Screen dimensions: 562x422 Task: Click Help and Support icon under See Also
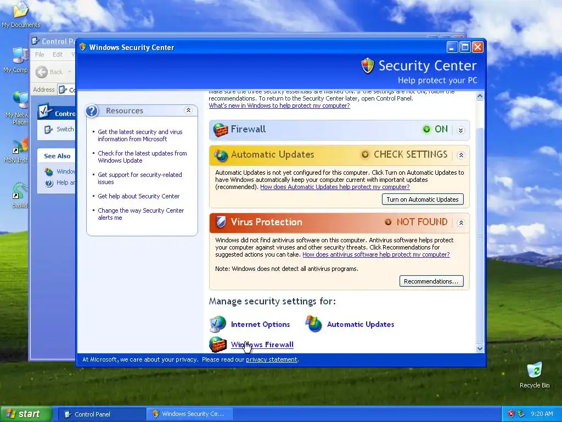(x=49, y=183)
